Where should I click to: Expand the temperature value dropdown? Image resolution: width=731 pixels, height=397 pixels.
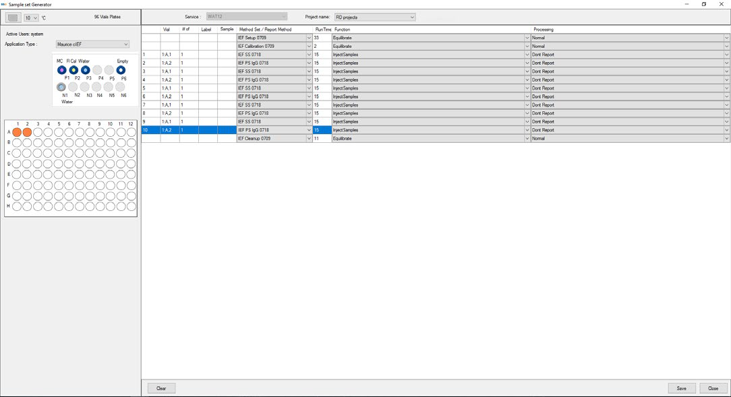point(31,18)
